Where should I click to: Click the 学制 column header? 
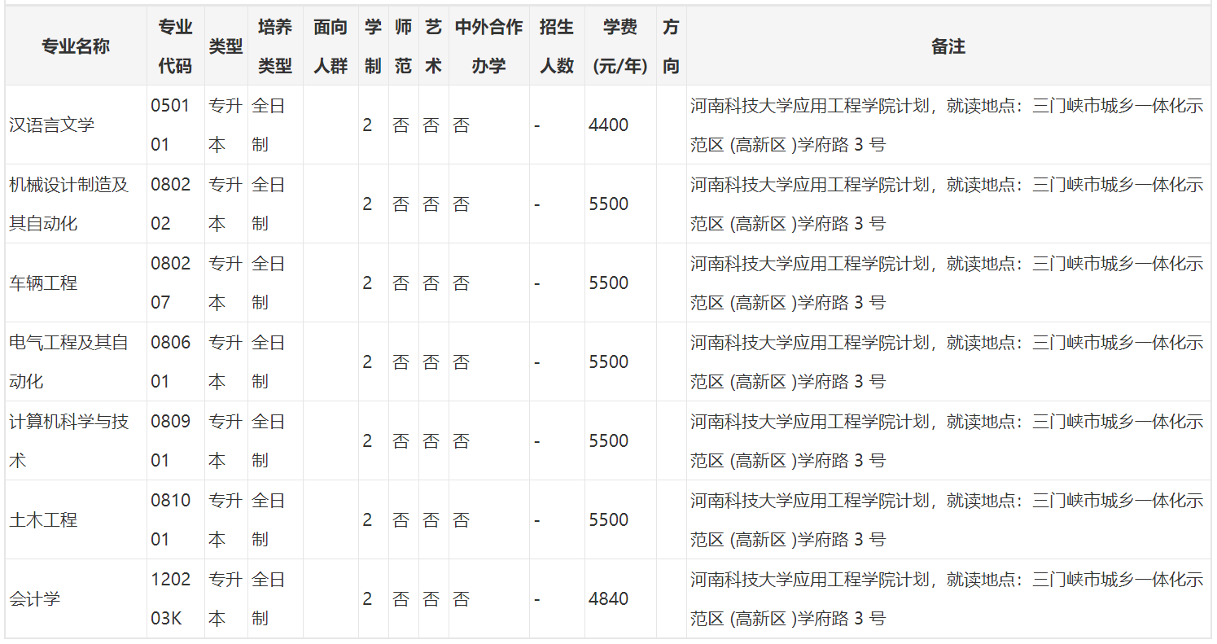pyautogui.click(x=374, y=46)
